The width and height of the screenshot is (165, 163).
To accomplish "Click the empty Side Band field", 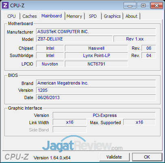I will (70, 130).
